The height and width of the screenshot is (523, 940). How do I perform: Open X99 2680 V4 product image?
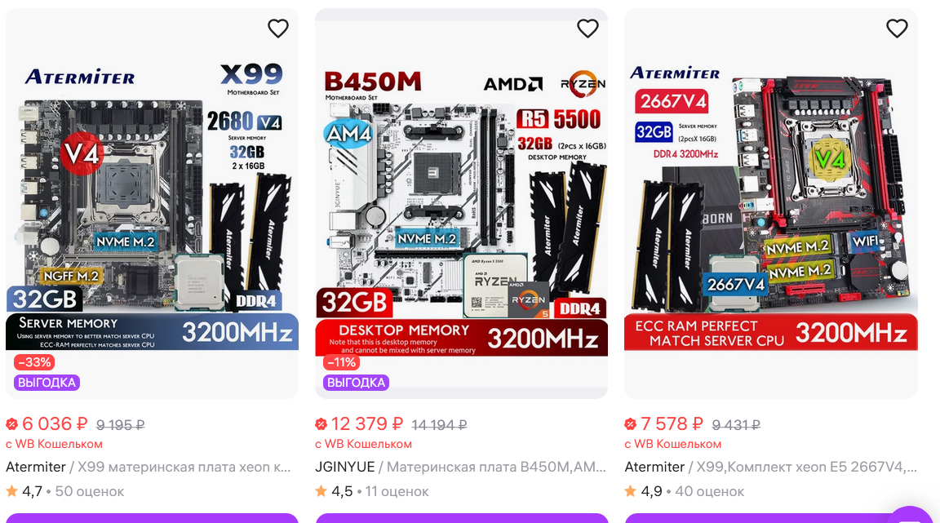click(153, 203)
